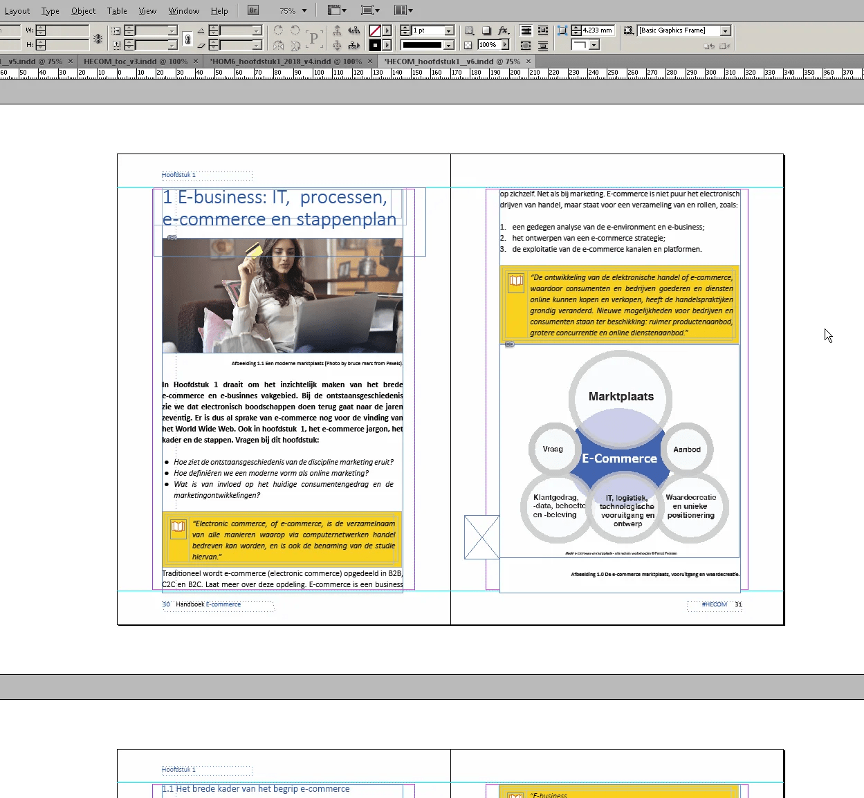Screen dimensions: 864x798
Task: Enable No Text Wrap option
Action: [x=526, y=30]
